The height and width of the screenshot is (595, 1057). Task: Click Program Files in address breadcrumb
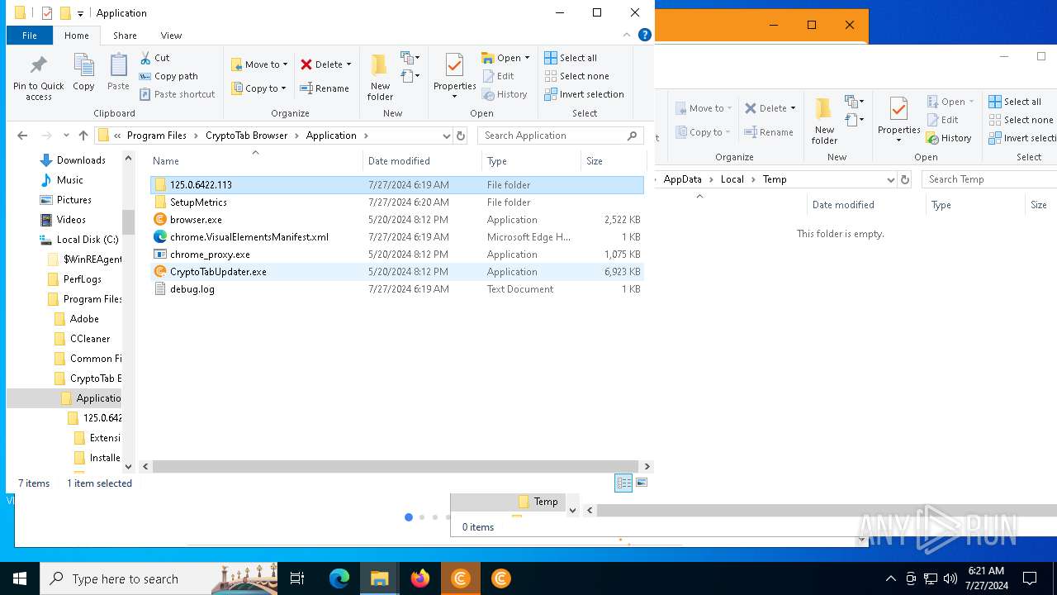[156, 136]
